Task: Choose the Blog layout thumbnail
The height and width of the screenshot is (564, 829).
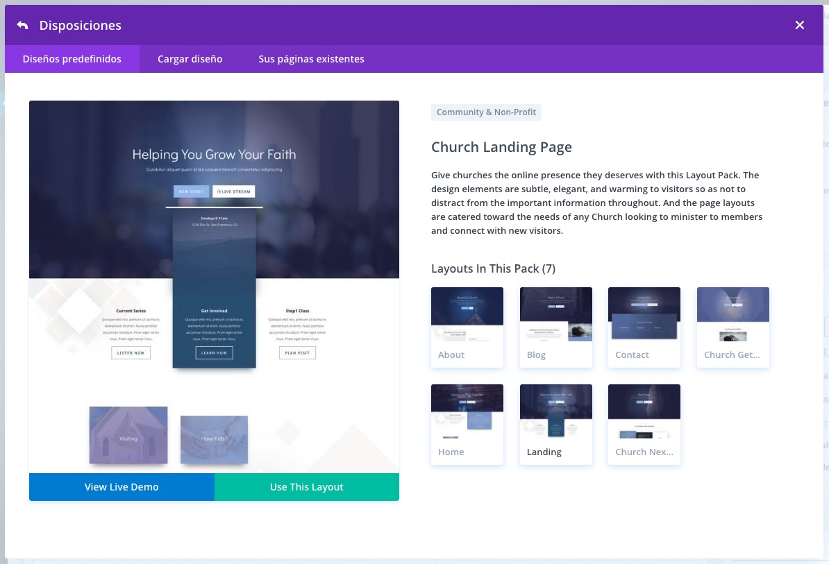Action: click(x=555, y=327)
